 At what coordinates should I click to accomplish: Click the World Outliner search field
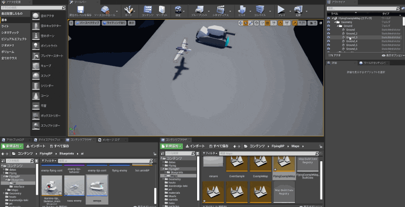click(362, 8)
